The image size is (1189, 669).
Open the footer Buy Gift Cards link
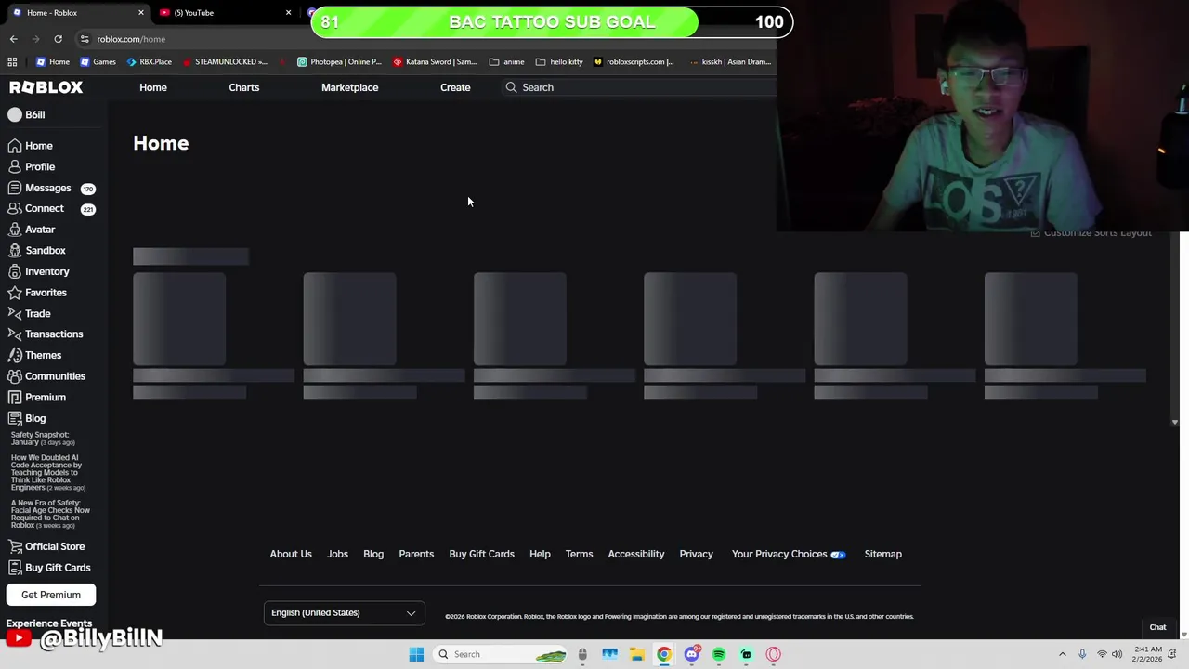click(481, 554)
